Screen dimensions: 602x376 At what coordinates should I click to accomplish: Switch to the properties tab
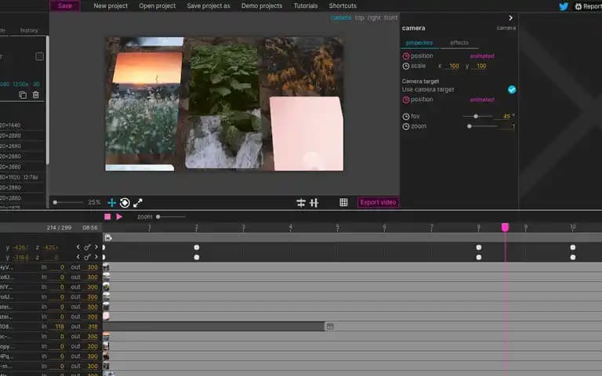[x=419, y=42]
